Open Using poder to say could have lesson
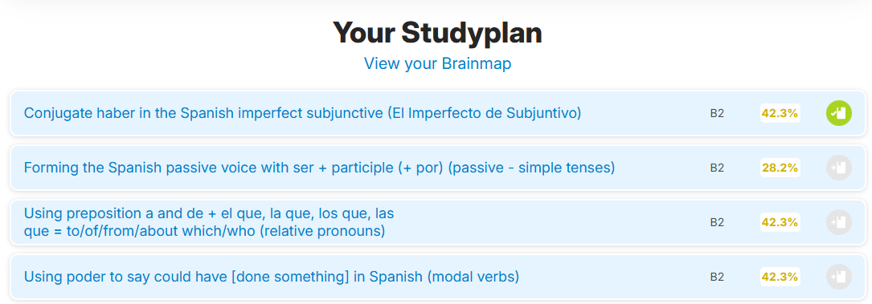 coord(272,276)
